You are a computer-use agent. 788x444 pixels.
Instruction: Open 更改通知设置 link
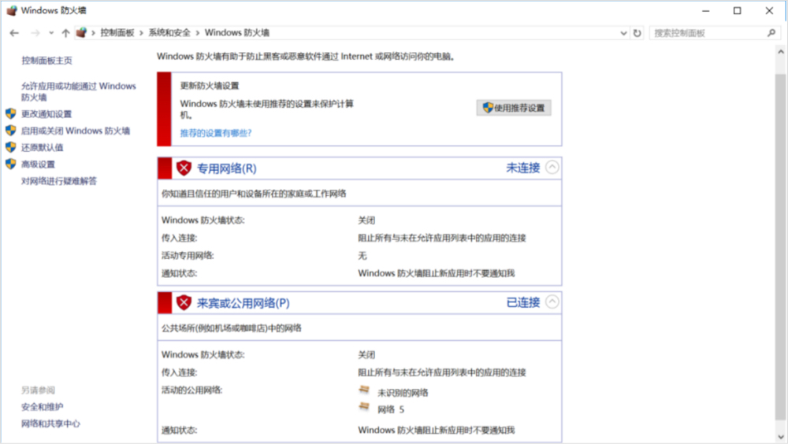coord(46,114)
